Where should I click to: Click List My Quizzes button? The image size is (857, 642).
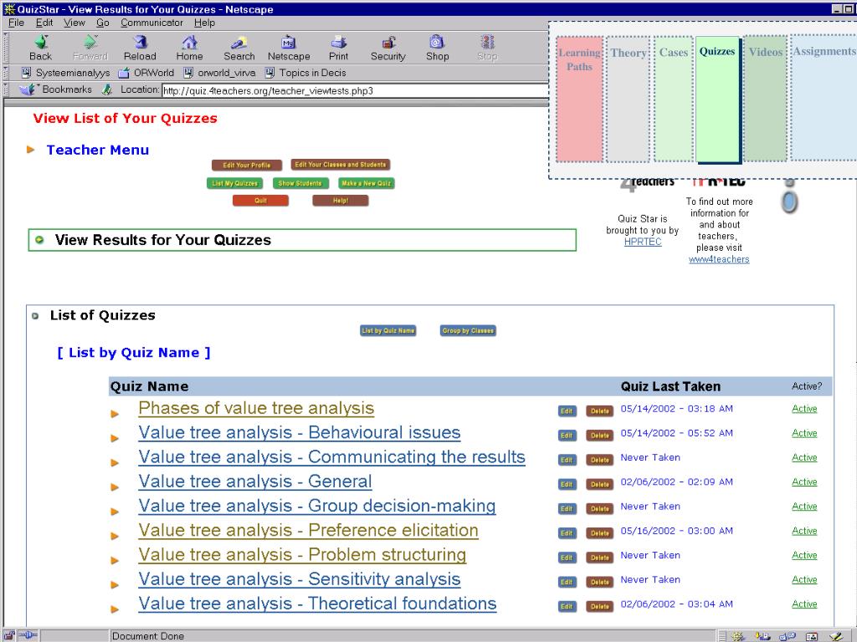234,183
